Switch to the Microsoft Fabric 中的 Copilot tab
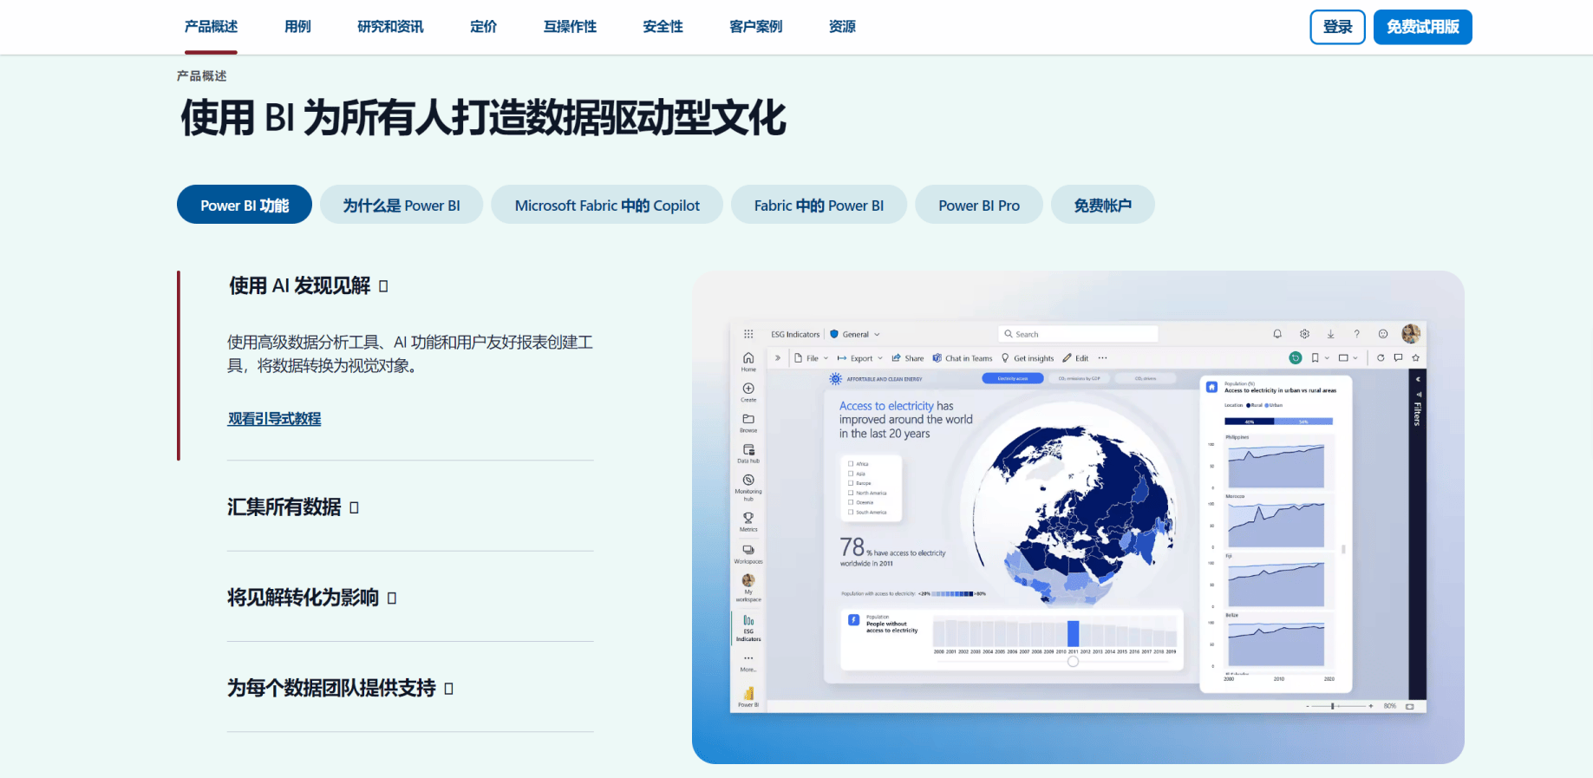This screenshot has height=778, width=1593. (607, 205)
